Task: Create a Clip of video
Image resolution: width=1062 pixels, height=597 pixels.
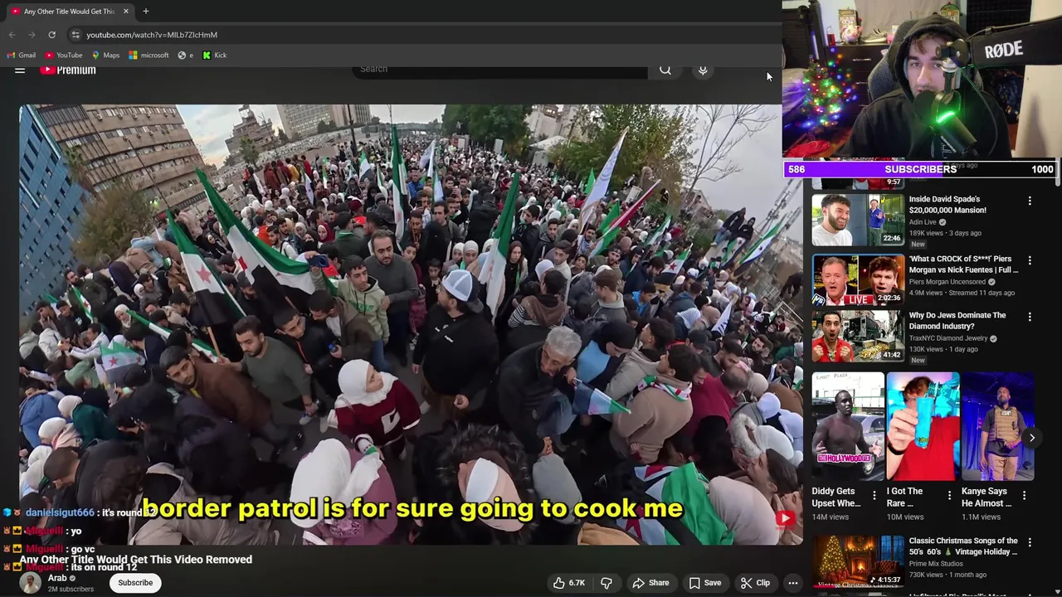Action: [755, 583]
